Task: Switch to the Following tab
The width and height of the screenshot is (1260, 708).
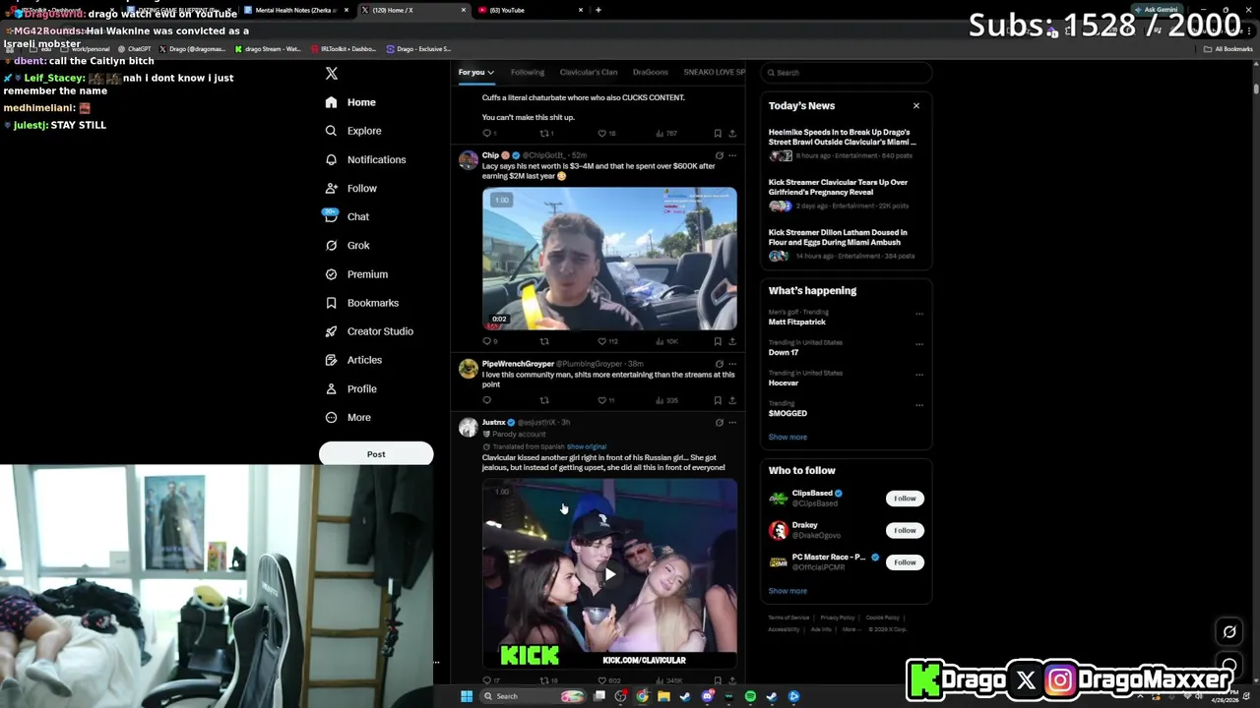Action: 527,72
